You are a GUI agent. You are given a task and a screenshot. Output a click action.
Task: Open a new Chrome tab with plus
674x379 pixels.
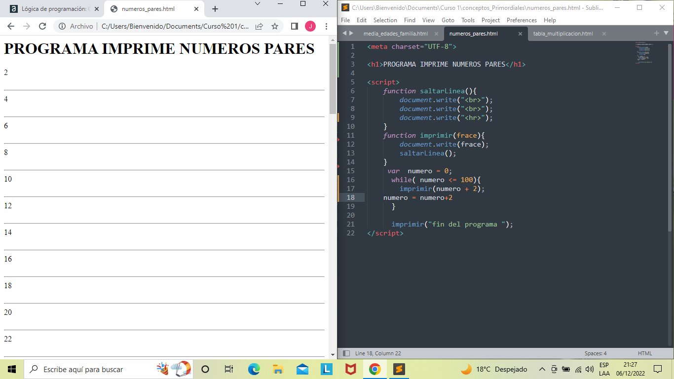point(215,9)
